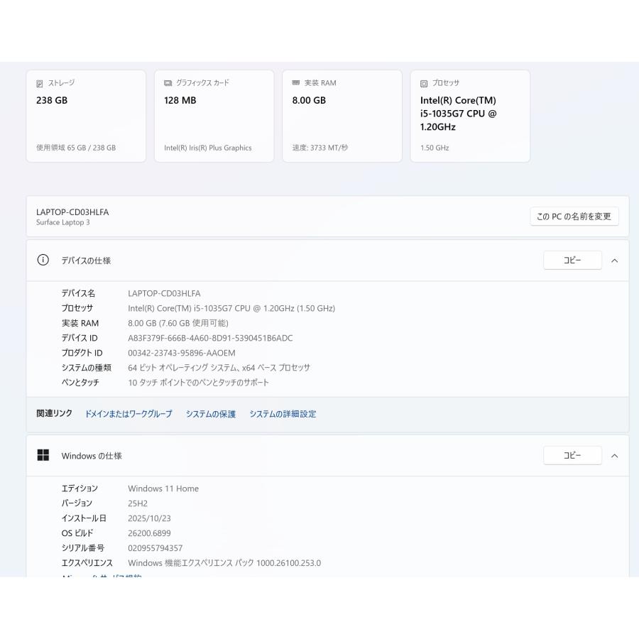Click the storage icon in ストレージ card
The width and height of the screenshot is (639, 639).
pyautogui.click(x=40, y=84)
